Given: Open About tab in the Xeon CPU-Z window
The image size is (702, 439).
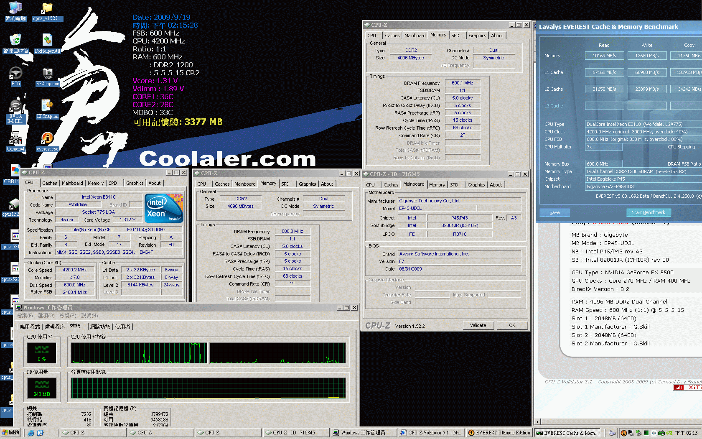Looking at the screenshot, I should (x=154, y=183).
